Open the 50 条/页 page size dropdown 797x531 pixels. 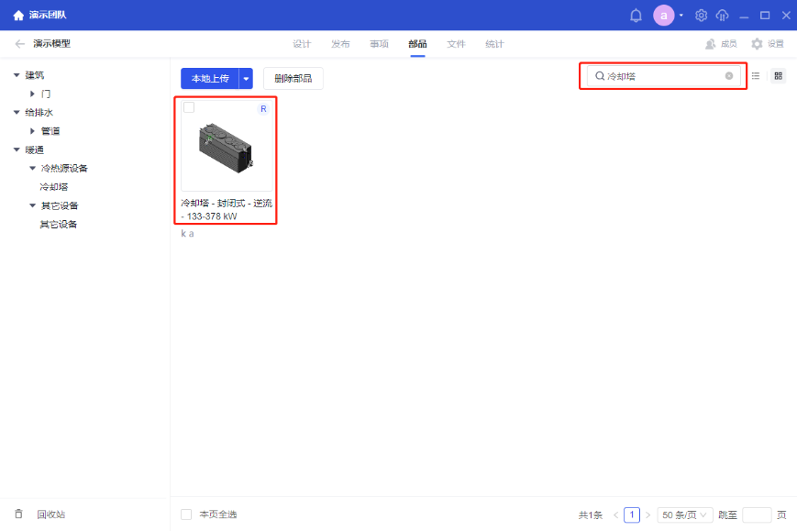(x=685, y=514)
